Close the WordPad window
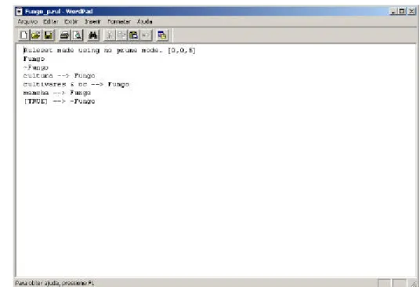This screenshot has width=420, height=287. pos(411,12)
